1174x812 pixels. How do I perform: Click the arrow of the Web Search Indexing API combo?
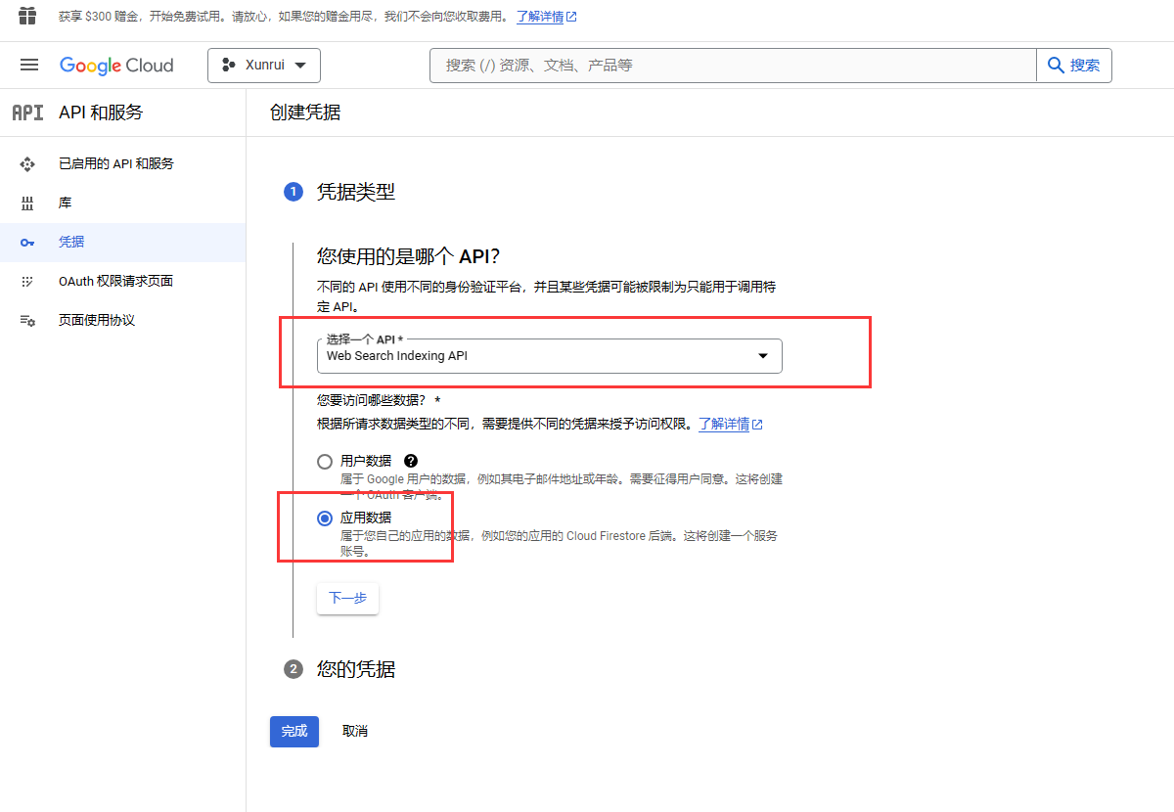click(x=763, y=356)
